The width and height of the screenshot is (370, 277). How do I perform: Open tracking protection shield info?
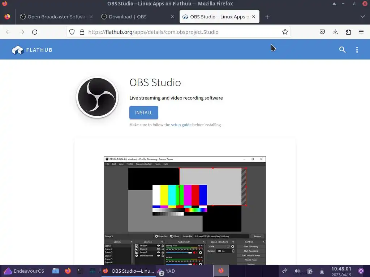point(72,32)
